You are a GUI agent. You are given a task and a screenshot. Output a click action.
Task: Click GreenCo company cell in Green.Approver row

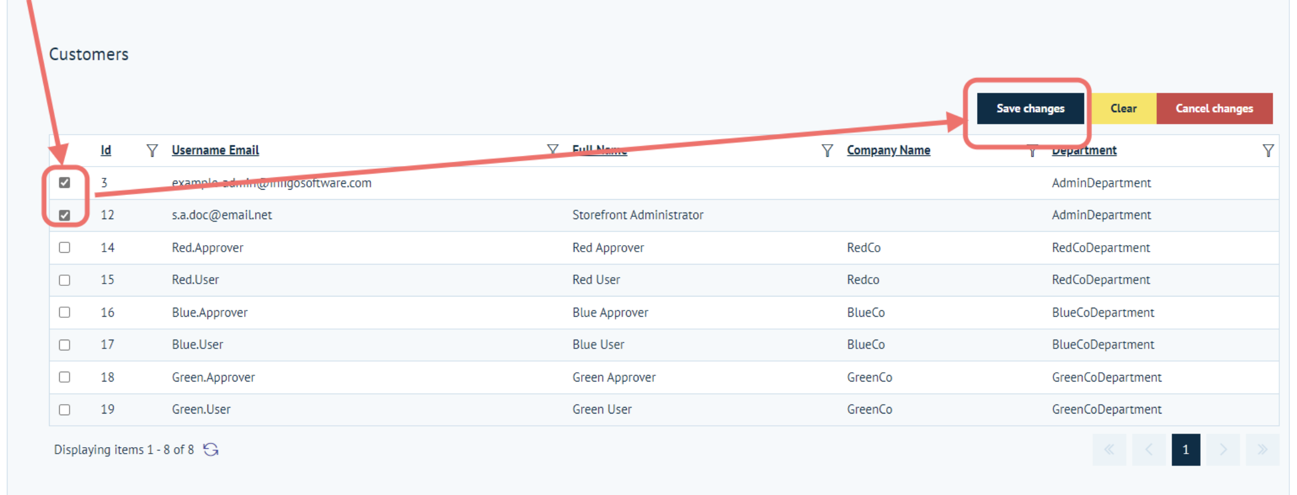(x=870, y=377)
